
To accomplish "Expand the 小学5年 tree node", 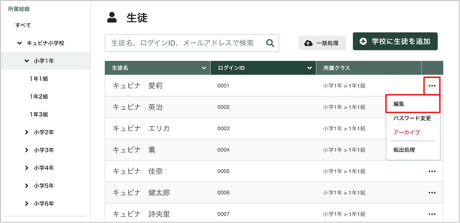I will pyautogui.click(x=27, y=186).
